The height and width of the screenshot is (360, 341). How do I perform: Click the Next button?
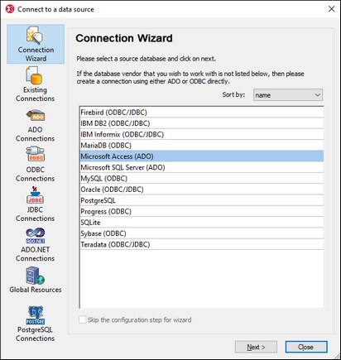tap(256, 347)
